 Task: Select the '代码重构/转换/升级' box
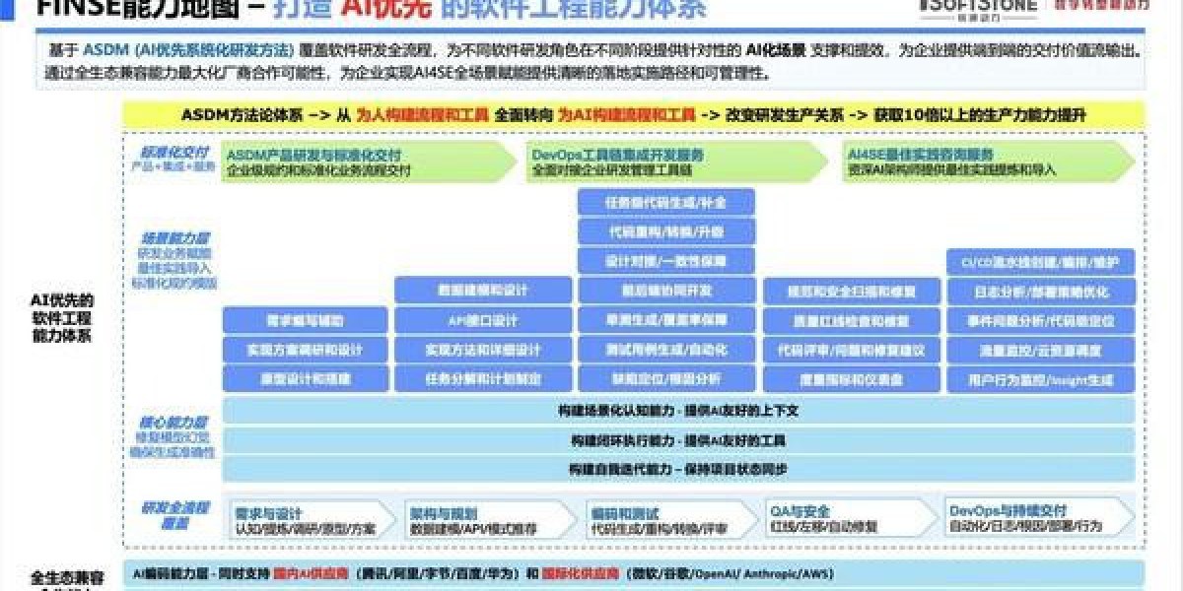click(x=665, y=231)
